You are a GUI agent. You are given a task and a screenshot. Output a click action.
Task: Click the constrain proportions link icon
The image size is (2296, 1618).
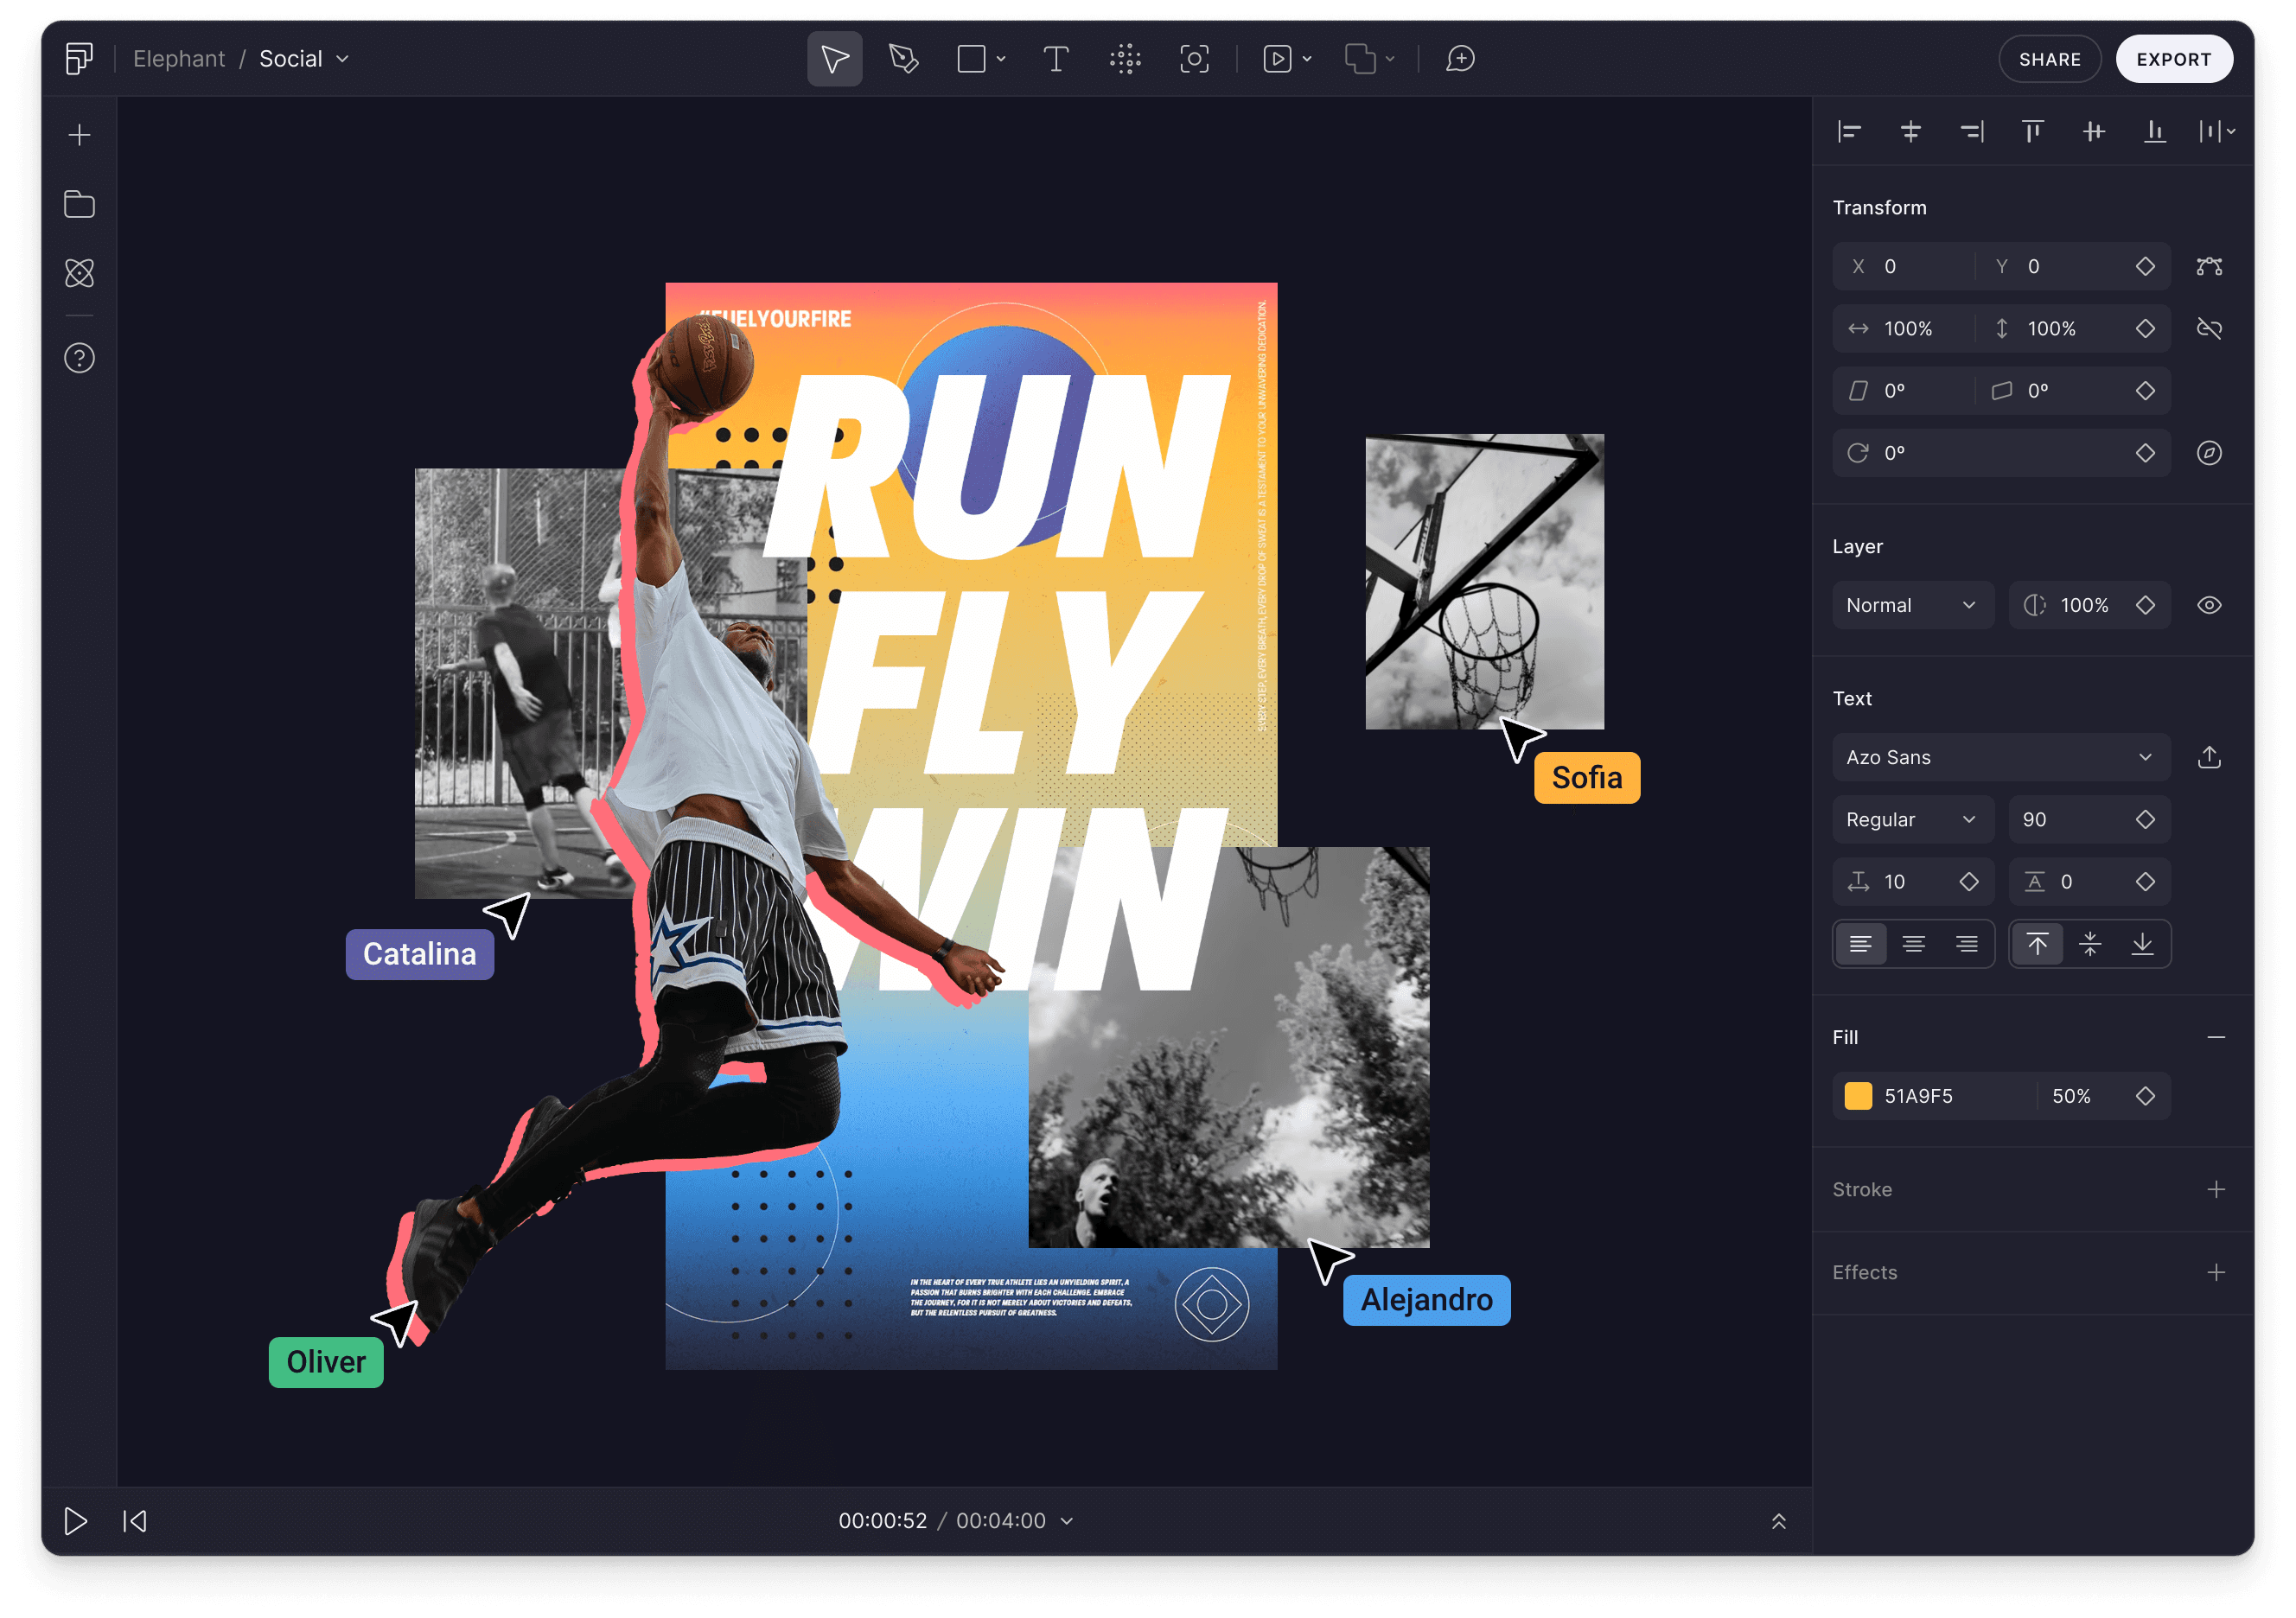pos(2209,328)
